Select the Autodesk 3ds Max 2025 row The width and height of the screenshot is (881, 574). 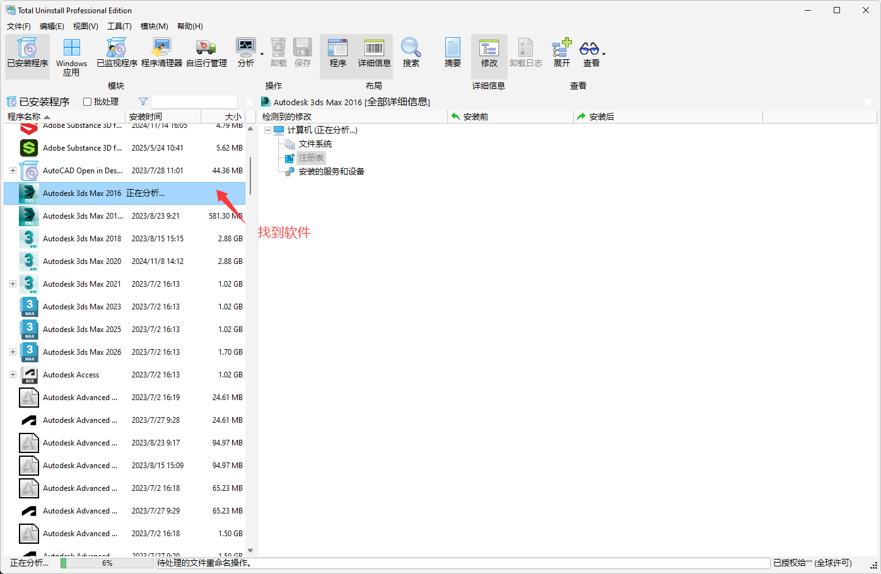click(124, 330)
